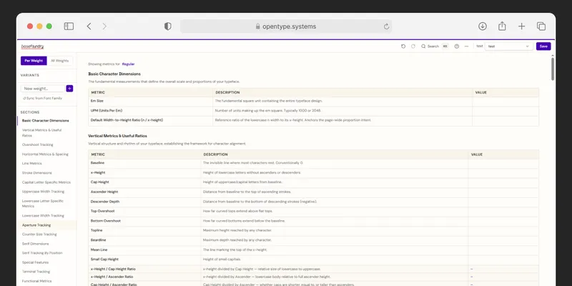This screenshot has height=286, width=572.
Task: Go to Lowercase Width Tracking section
Action: tap(43, 215)
